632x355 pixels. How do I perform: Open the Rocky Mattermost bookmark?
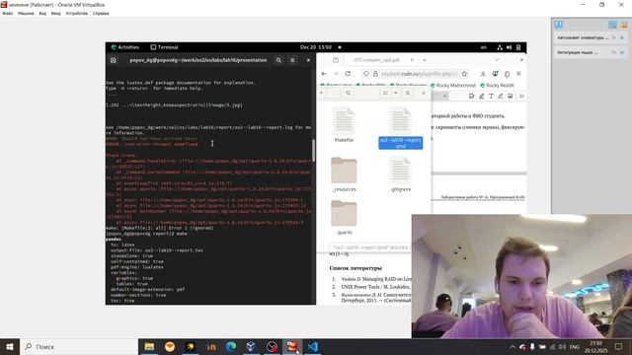coord(453,86)
